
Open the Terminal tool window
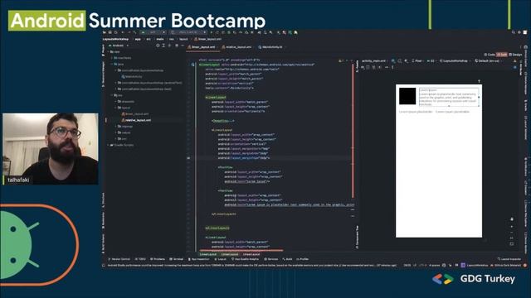click(177, 259)
